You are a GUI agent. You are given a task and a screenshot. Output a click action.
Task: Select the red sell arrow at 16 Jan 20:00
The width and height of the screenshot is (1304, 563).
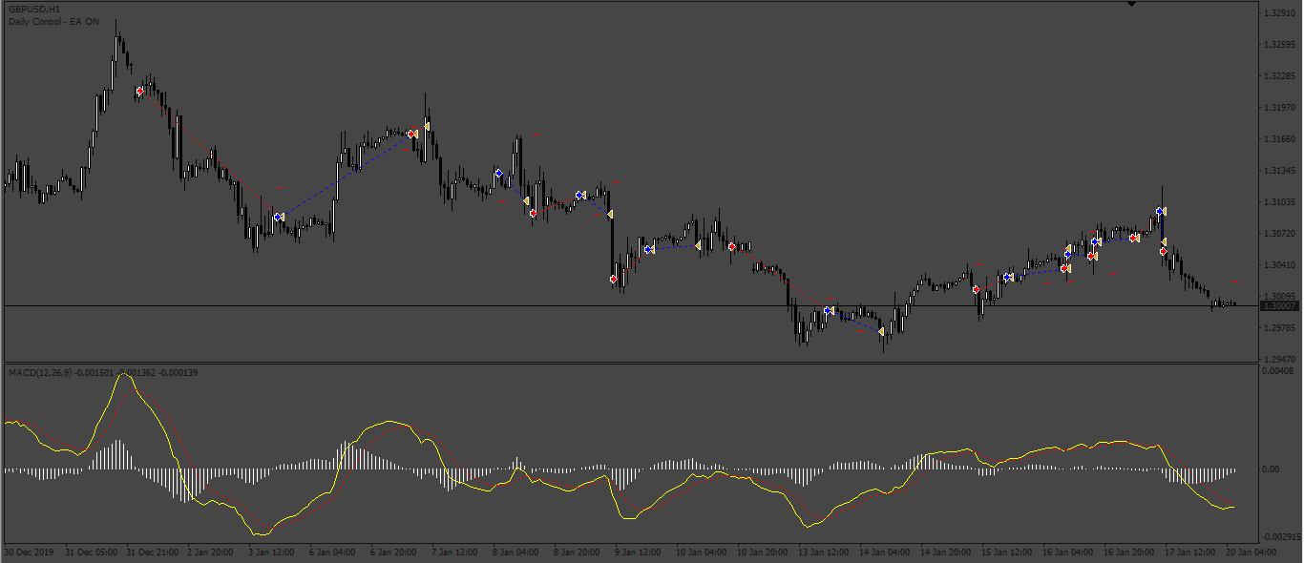[x=1132, y=238]
